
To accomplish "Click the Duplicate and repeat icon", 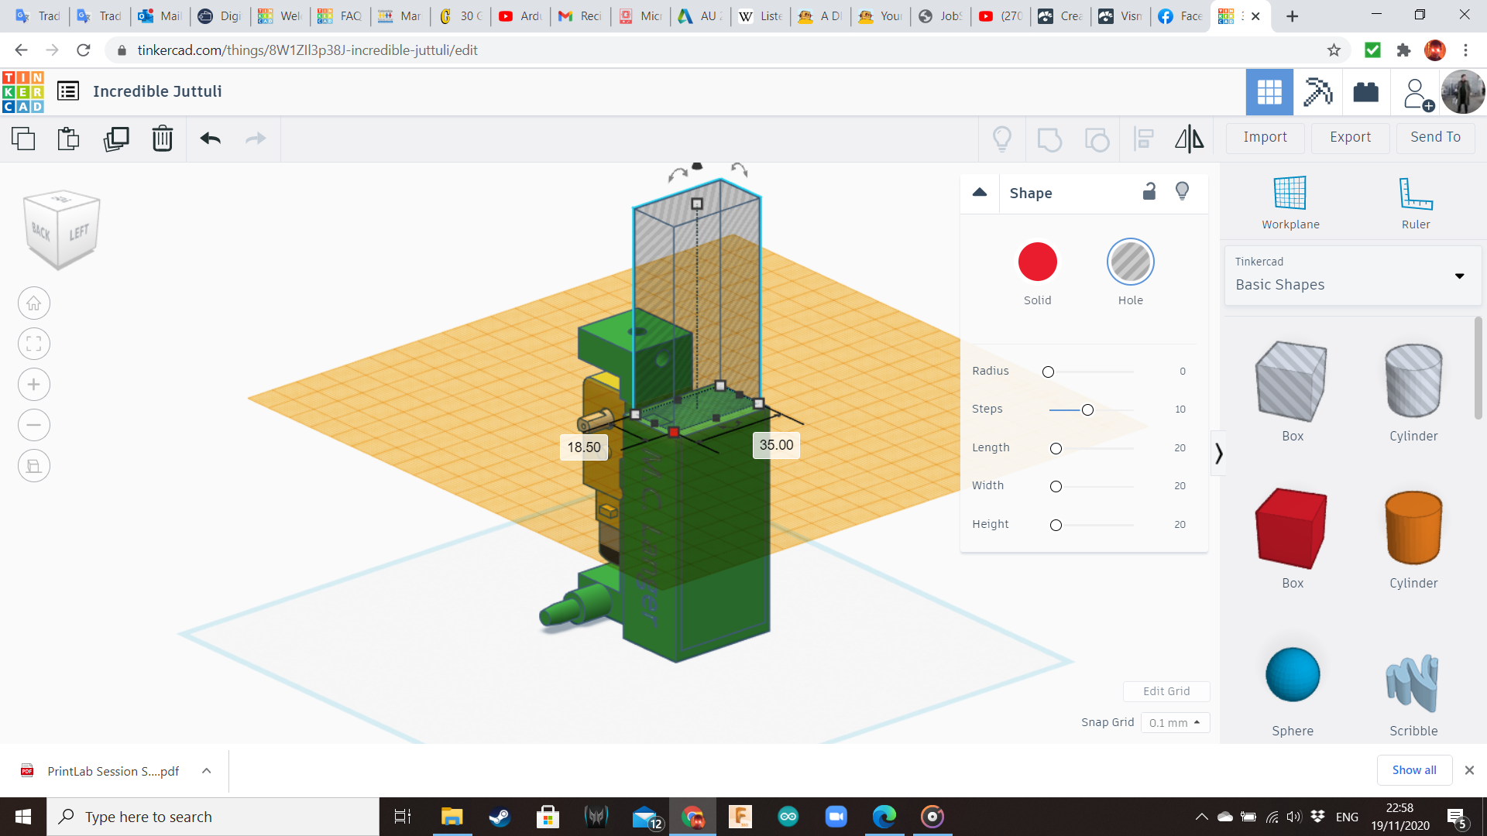I will pyautogui.click(x=116, y=139).
